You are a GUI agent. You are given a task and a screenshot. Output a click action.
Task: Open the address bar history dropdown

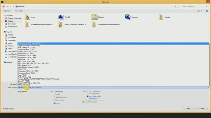tap(175, 7)
